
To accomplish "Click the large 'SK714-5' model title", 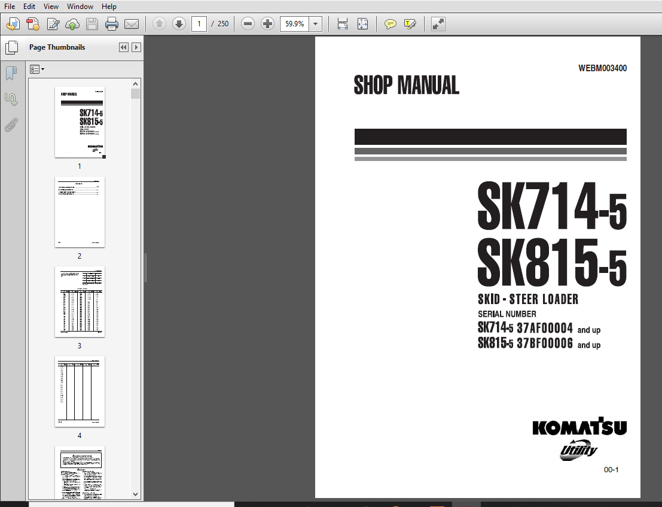I will 552,206.
